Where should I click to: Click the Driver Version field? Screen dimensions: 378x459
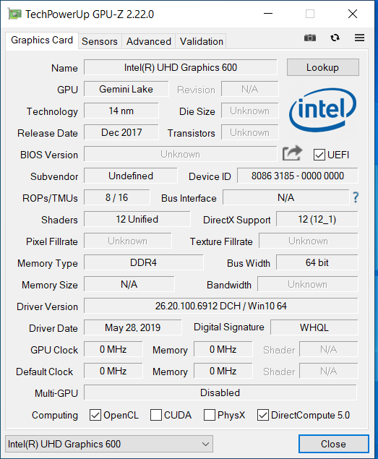[x=220, y=306]
